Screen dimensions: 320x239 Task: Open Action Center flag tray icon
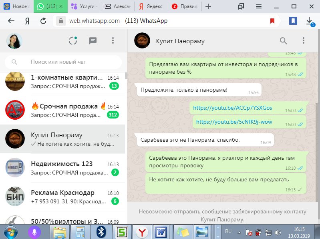249,233
